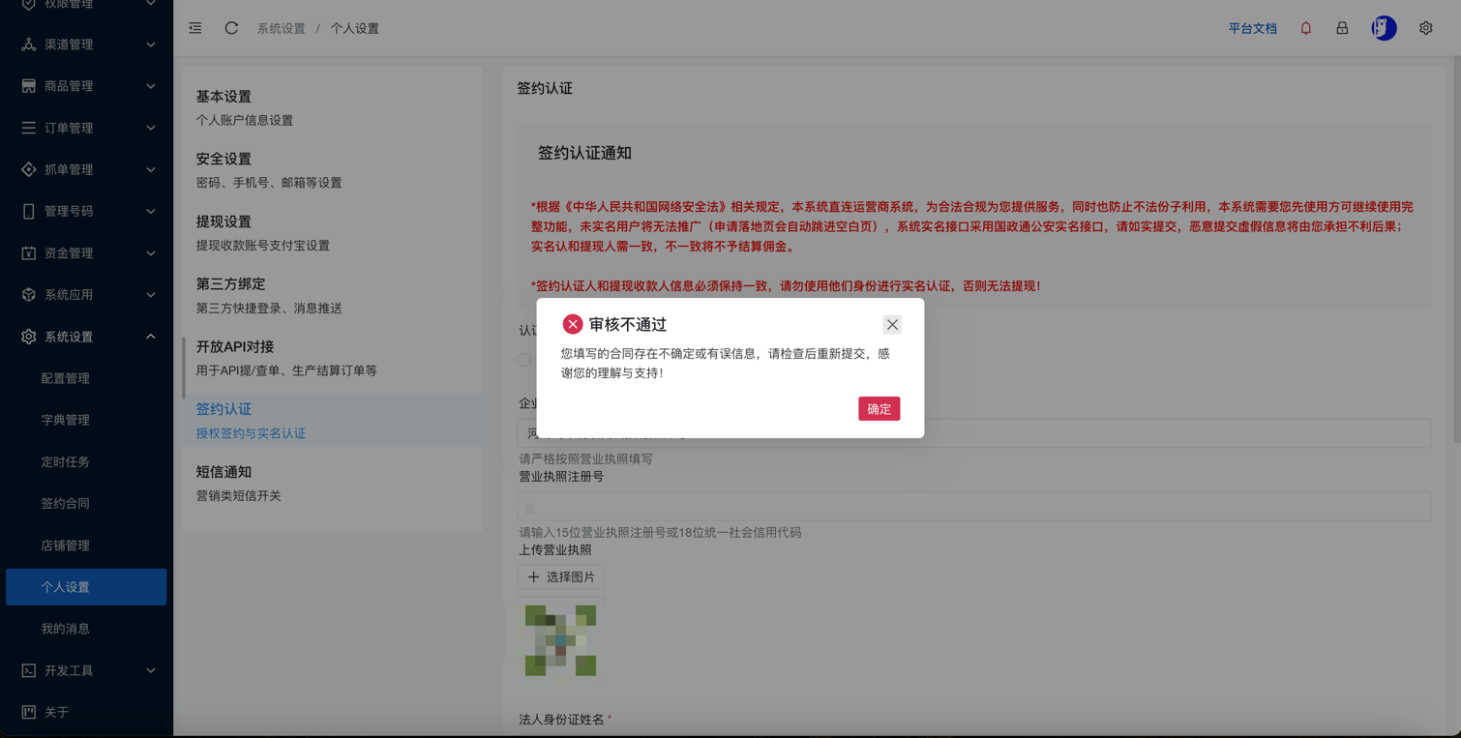Open the notification bell
The width and height of the screenshot is (1461, 738).
click(x=1305, y=28)
